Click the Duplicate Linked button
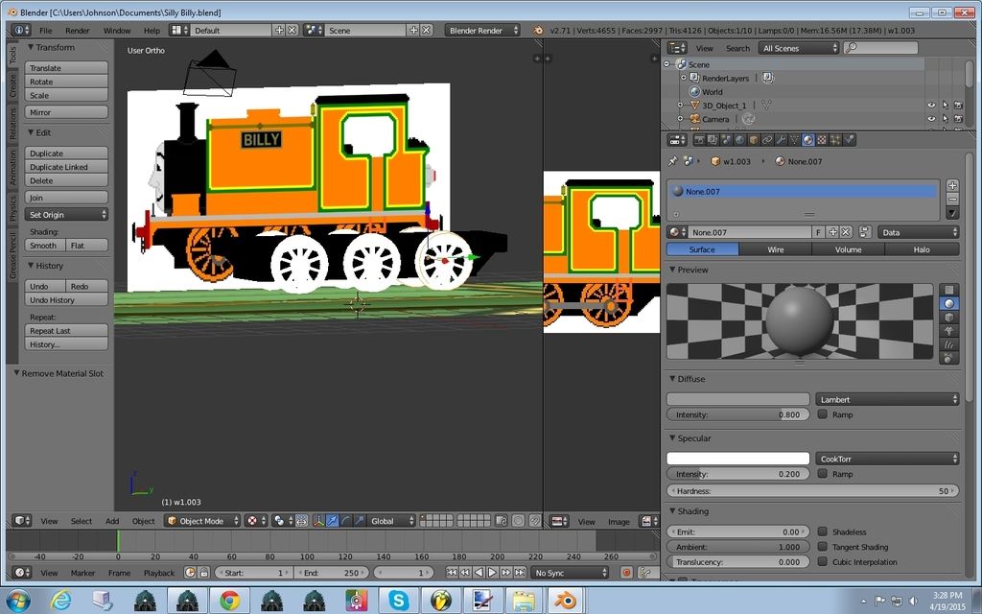Viewport: 982px width, 614px height. 66,167
